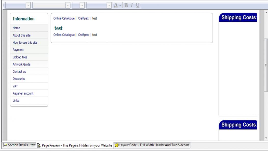Click the scrollbar down arrow

tap(266, 138)
